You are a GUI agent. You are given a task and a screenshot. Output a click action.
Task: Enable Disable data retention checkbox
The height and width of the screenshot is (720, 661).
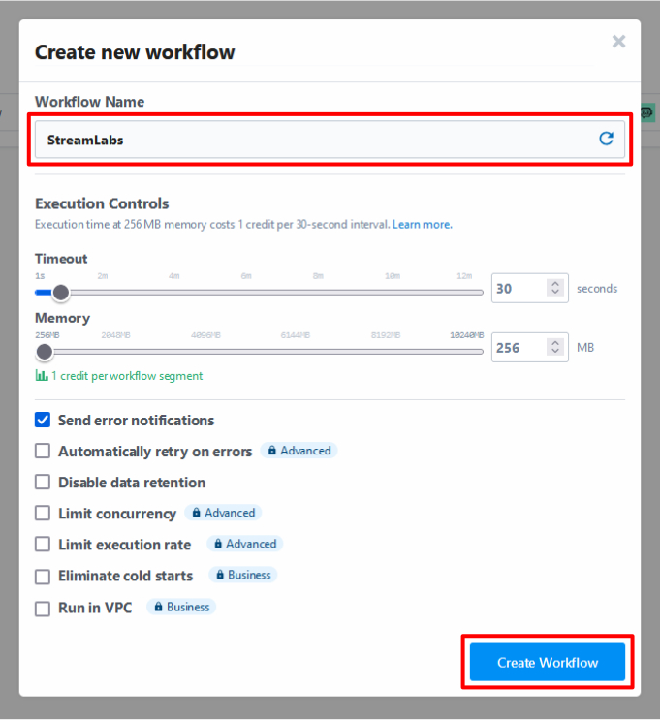click(x=43, y=483)
